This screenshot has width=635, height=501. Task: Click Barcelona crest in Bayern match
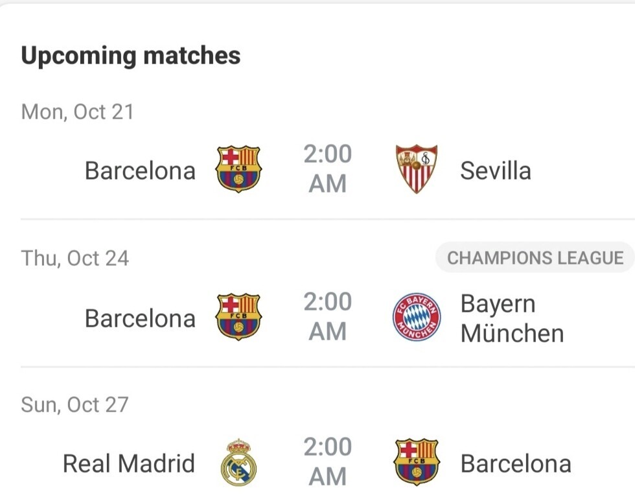coord(238,317)
